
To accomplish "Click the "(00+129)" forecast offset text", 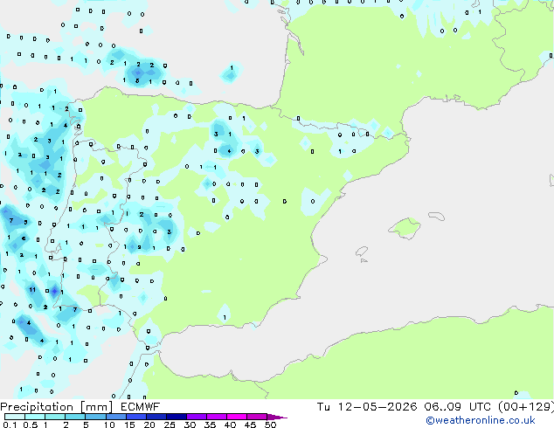I will coord(526,407).
